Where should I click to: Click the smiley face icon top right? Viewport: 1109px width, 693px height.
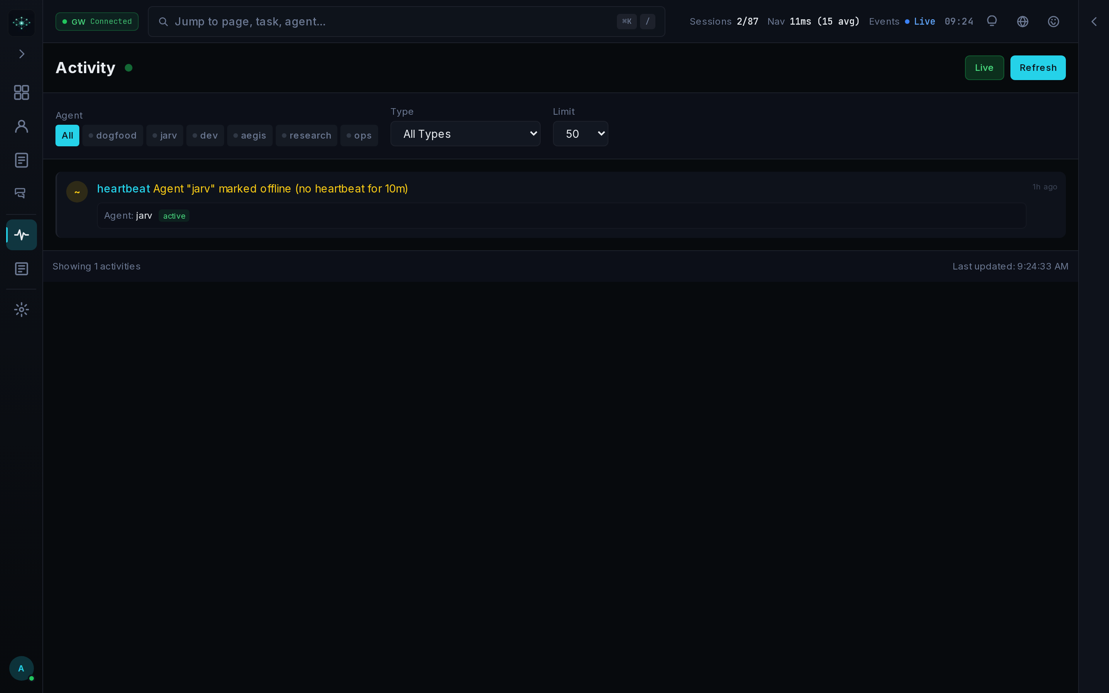(x=1053, y=21)
